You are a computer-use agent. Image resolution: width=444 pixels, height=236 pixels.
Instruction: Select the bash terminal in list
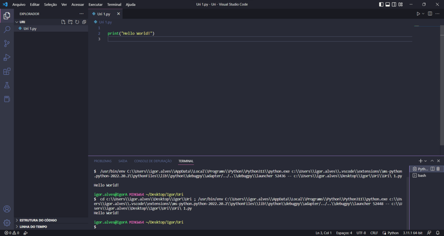click(x=421, y=176)
